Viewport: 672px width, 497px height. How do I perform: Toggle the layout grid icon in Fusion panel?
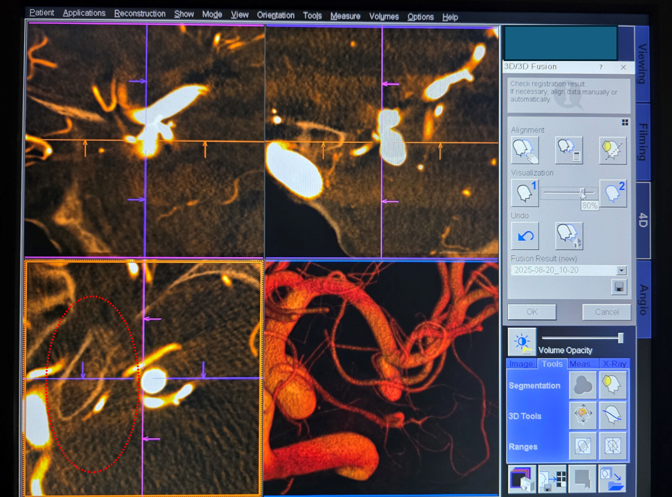(x=624, y=123)
